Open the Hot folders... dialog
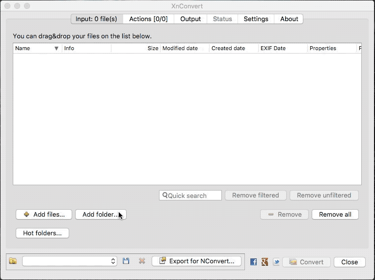This screenshot has width=375, height=280. pyautogui.click(x=42, y=233)
